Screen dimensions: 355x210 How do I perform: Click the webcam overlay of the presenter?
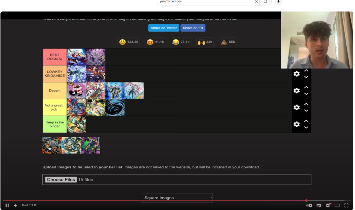tap(317, 40)
